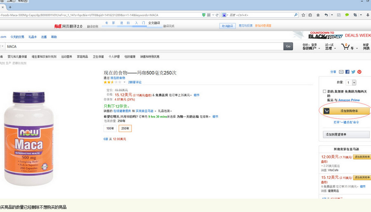Image resolution: width=371 pixels, height=212 pixels.
Task: Click the Now Maca bottle product image
Action: 29,138
